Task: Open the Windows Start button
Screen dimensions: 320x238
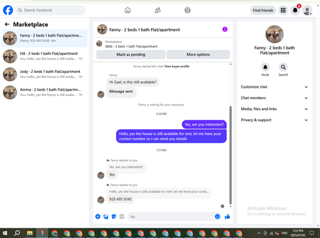Action: point(5,233)
